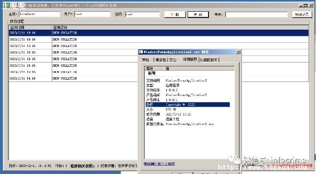Select the 版权 Copyright property row

(x=188, y=104)
